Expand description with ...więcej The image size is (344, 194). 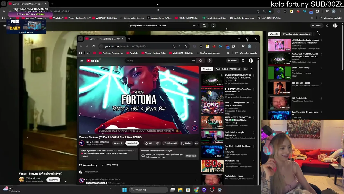click(85, 156)
